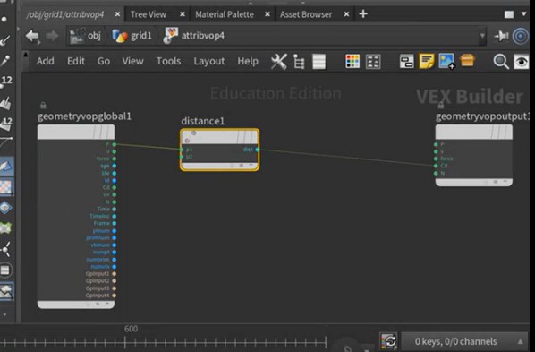Click the circular follow-selection target icon

[x=521, y=36]
